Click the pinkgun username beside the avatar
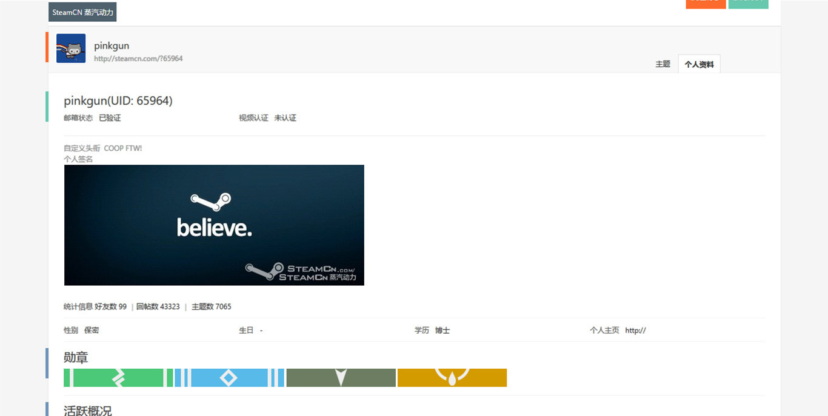 coord(112,45)
